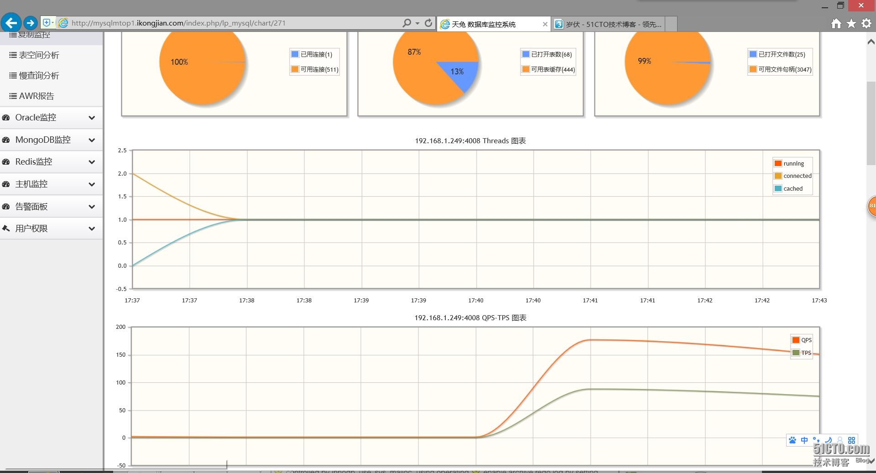The image size is (876, 473).
Task: Click the cached legend label
Action: coord(793,189)
